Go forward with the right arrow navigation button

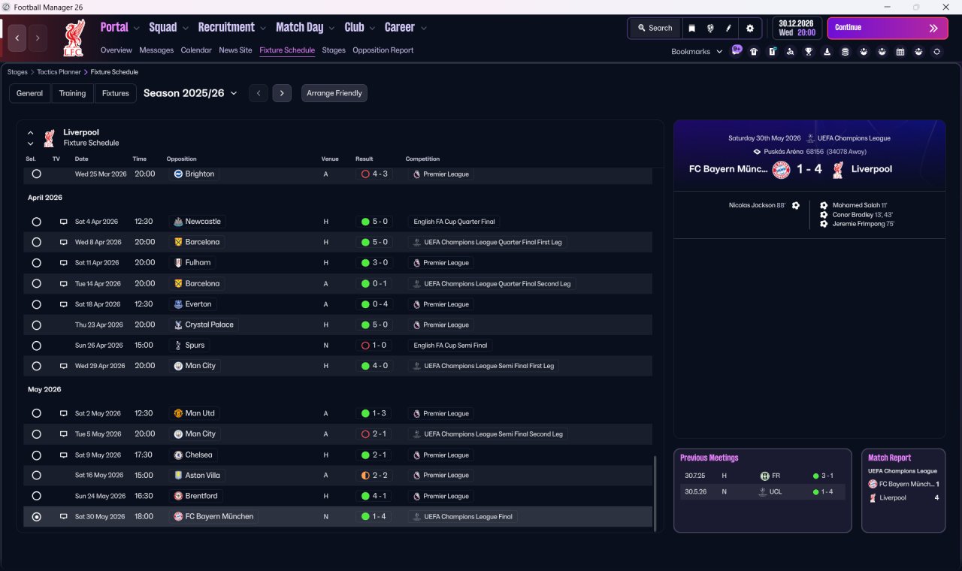tap(38, 38)
